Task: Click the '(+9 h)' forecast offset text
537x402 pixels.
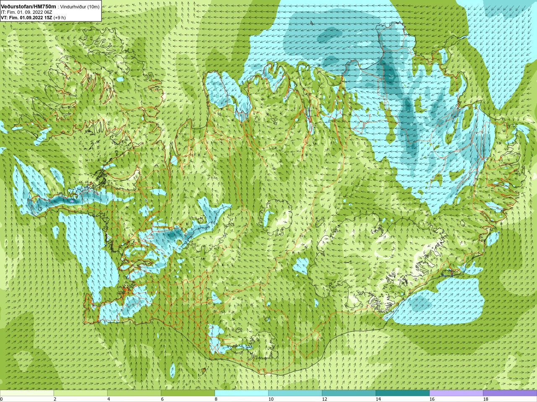Action: point(60,18)
